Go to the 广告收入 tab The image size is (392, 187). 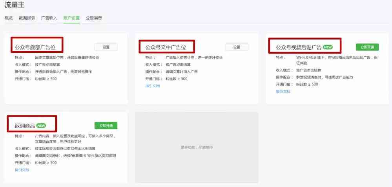(x=49, y=18)
